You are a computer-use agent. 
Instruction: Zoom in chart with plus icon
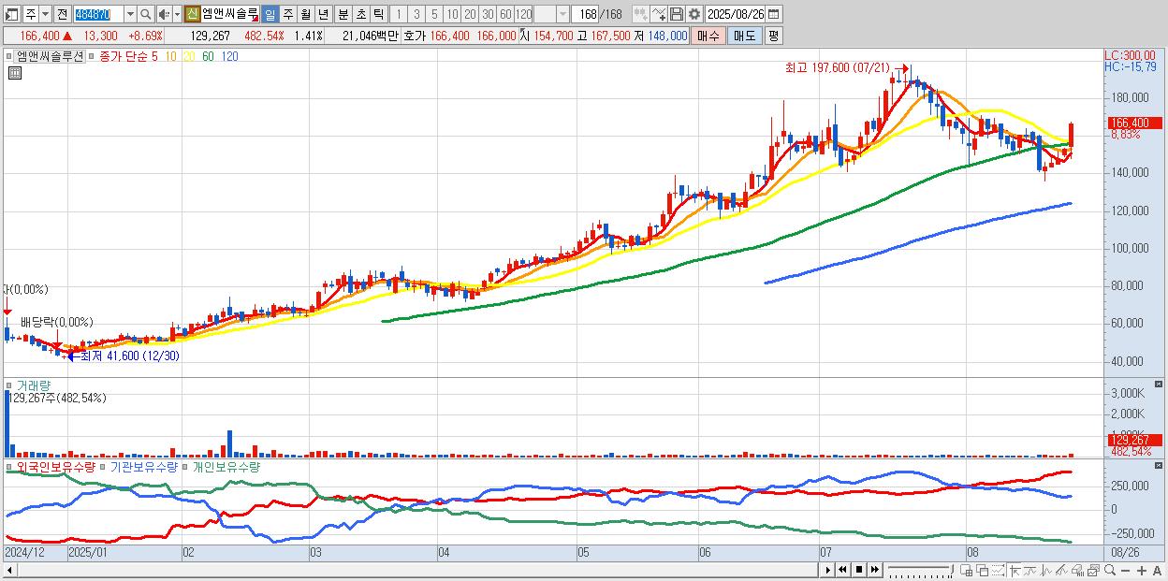point(1142,571)
